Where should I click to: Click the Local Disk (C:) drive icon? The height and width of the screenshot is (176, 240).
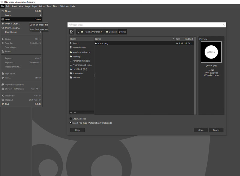point(71,69)
